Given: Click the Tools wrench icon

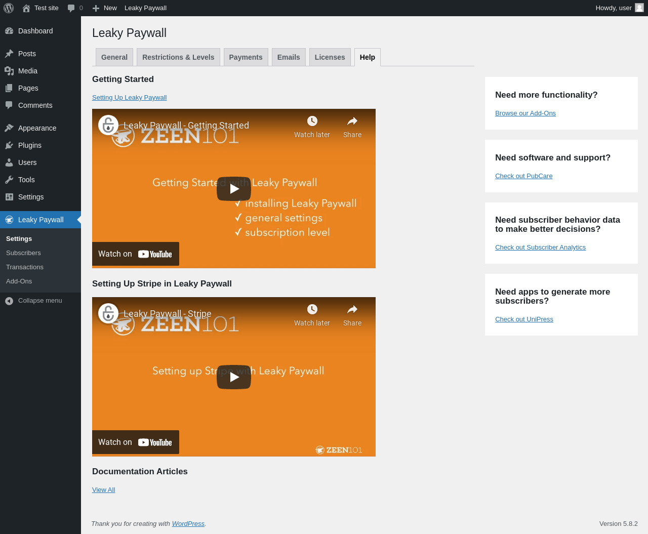Looking at the screenshot, I should point(9,180).
